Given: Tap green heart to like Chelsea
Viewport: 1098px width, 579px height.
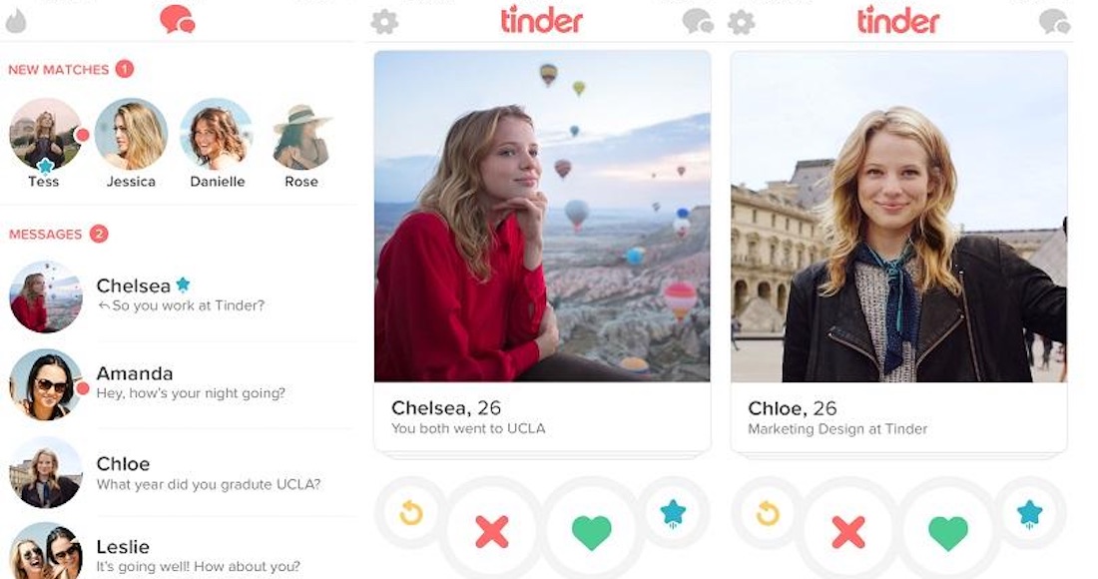Looking at the screenshot, I should tap(592, 532).
